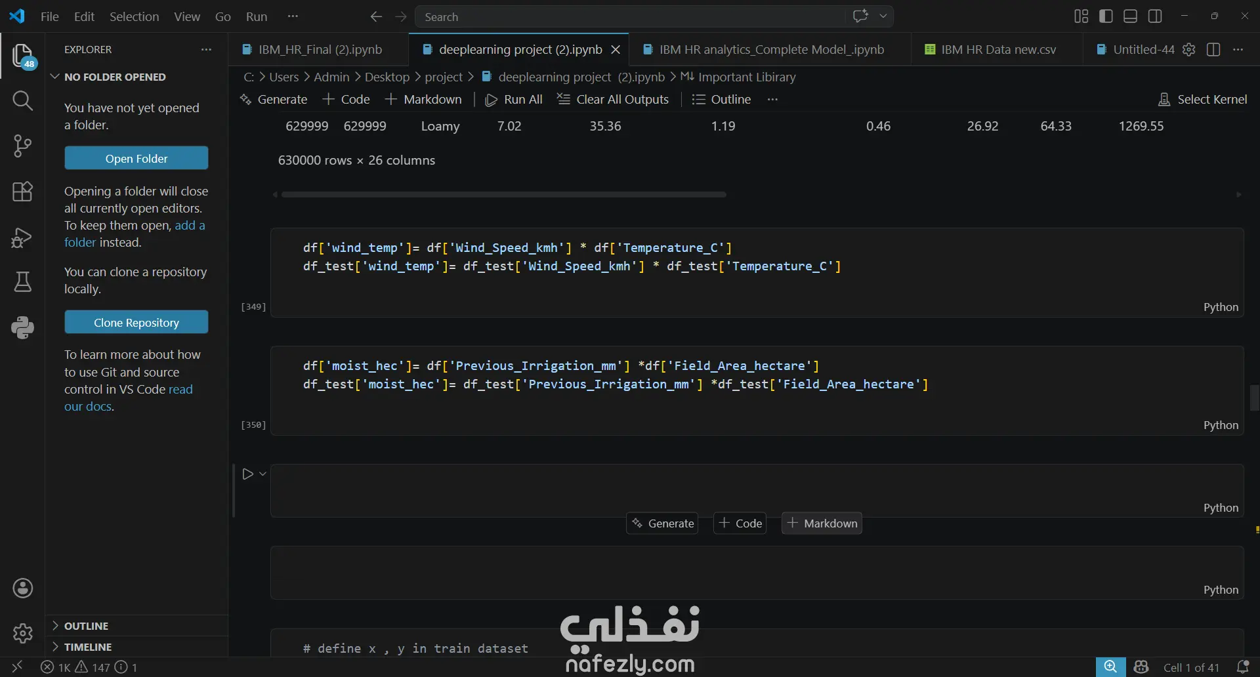
Task: Click the zoom status bar icon
Action: (1110, 667)
